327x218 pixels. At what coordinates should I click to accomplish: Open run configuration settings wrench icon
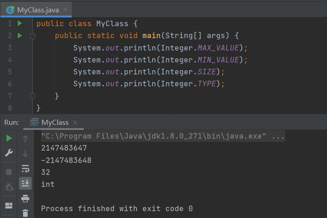pyautogui.click(x=9, y=153)
